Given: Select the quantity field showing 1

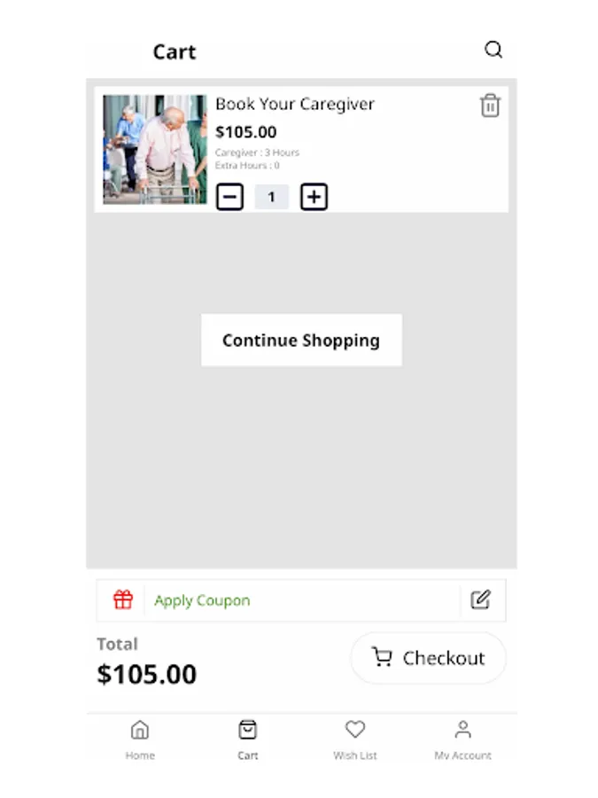Looking at the screenshot, I should [272, 197].
